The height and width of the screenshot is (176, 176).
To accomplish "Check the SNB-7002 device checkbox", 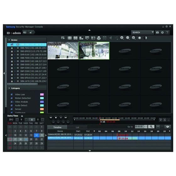I will click(x=12, y=48).
